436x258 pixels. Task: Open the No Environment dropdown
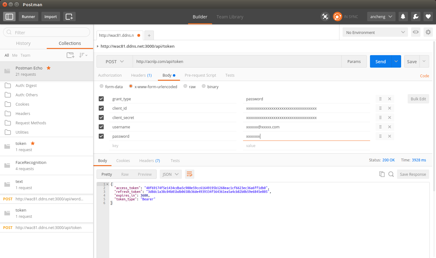click(375, 32)
